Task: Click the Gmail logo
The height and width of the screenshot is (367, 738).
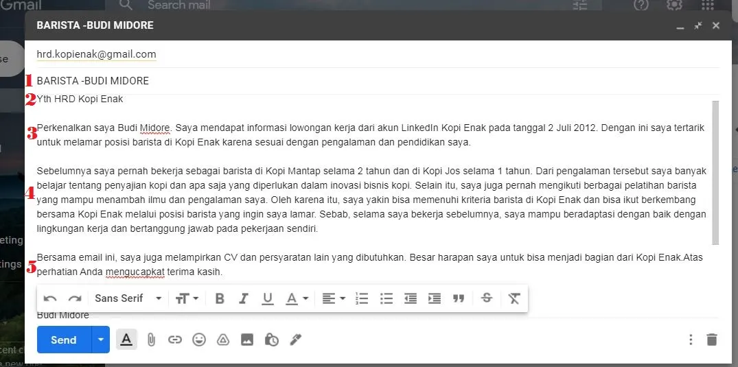Action: [x=21, y=5]
